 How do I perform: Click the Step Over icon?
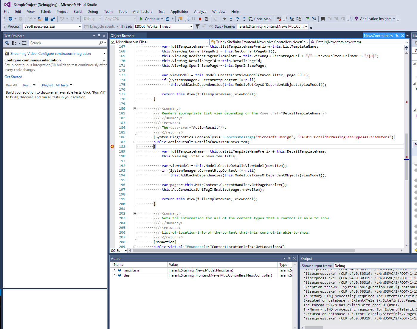coord(238,19)
